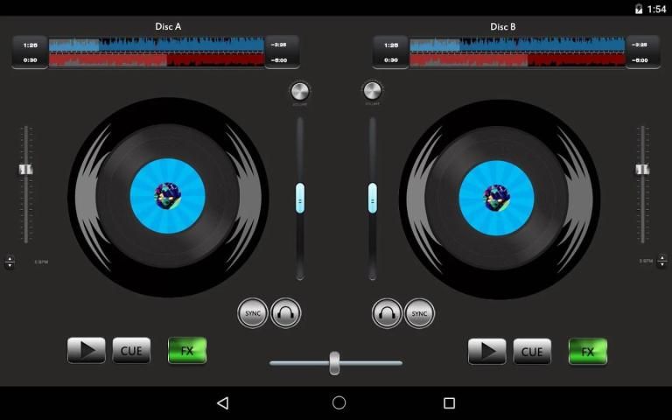Viewport: 672px width, 420px height.
Task: Tap the CUE button on Disc B
Action: tap(532, 351)
